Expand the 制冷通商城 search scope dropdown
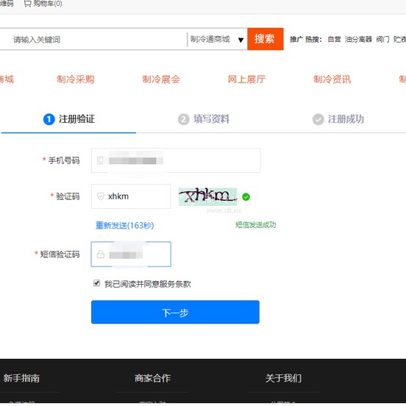The height and width of the screenshot is (406, 406). 217,40
